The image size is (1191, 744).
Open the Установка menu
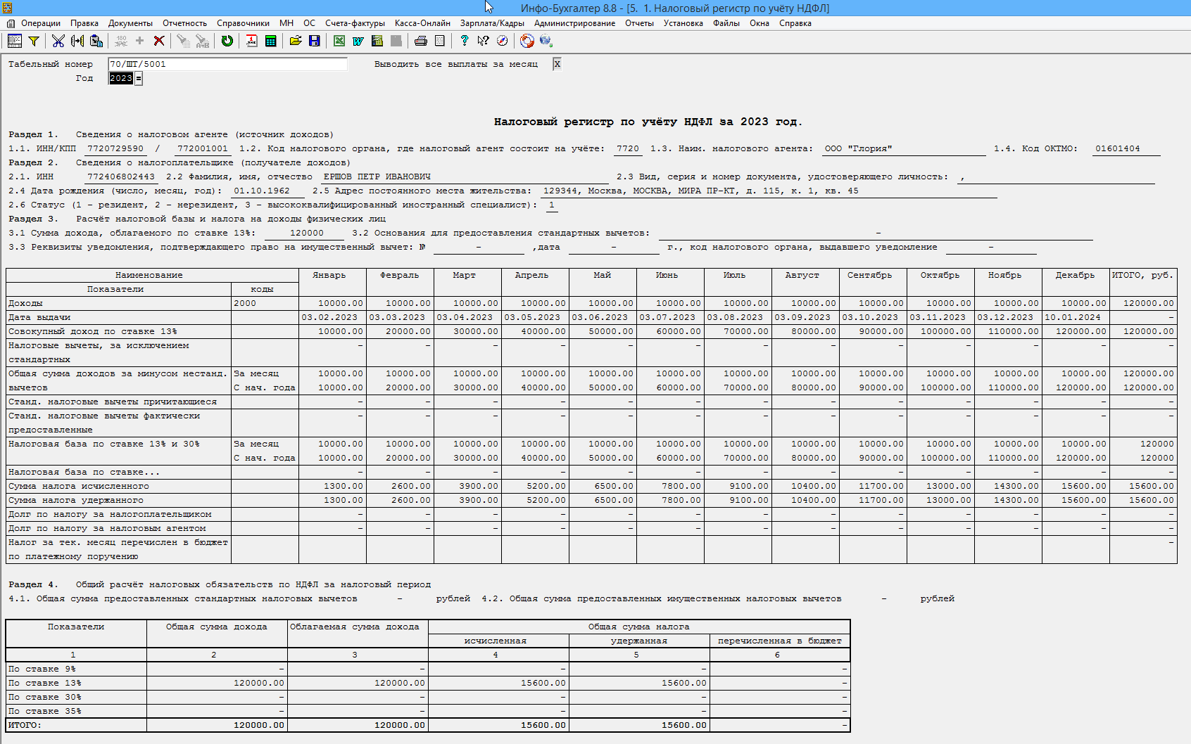tap(683, 23)
